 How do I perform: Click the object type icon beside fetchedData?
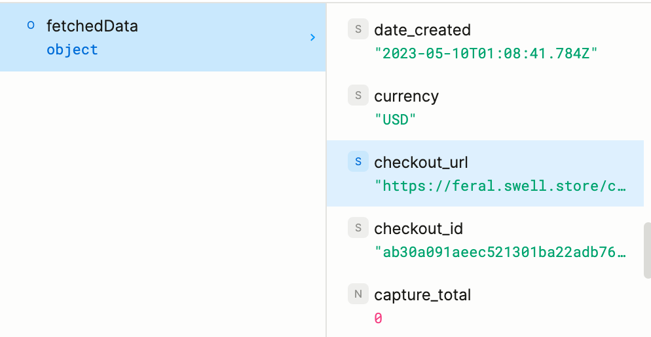point(30,26)
